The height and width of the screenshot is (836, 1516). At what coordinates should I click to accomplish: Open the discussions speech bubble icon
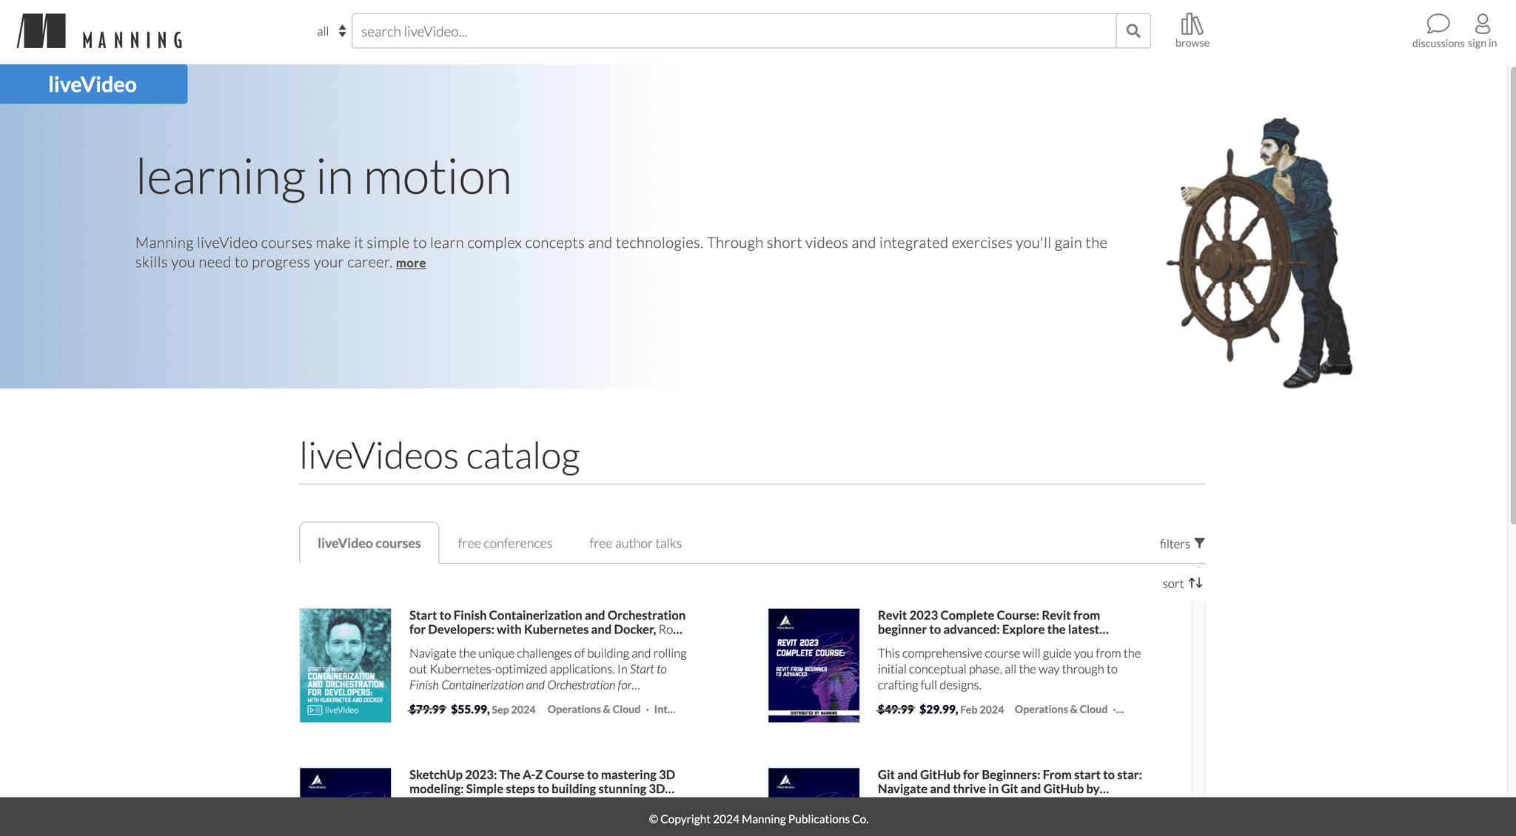[1438, 24]
